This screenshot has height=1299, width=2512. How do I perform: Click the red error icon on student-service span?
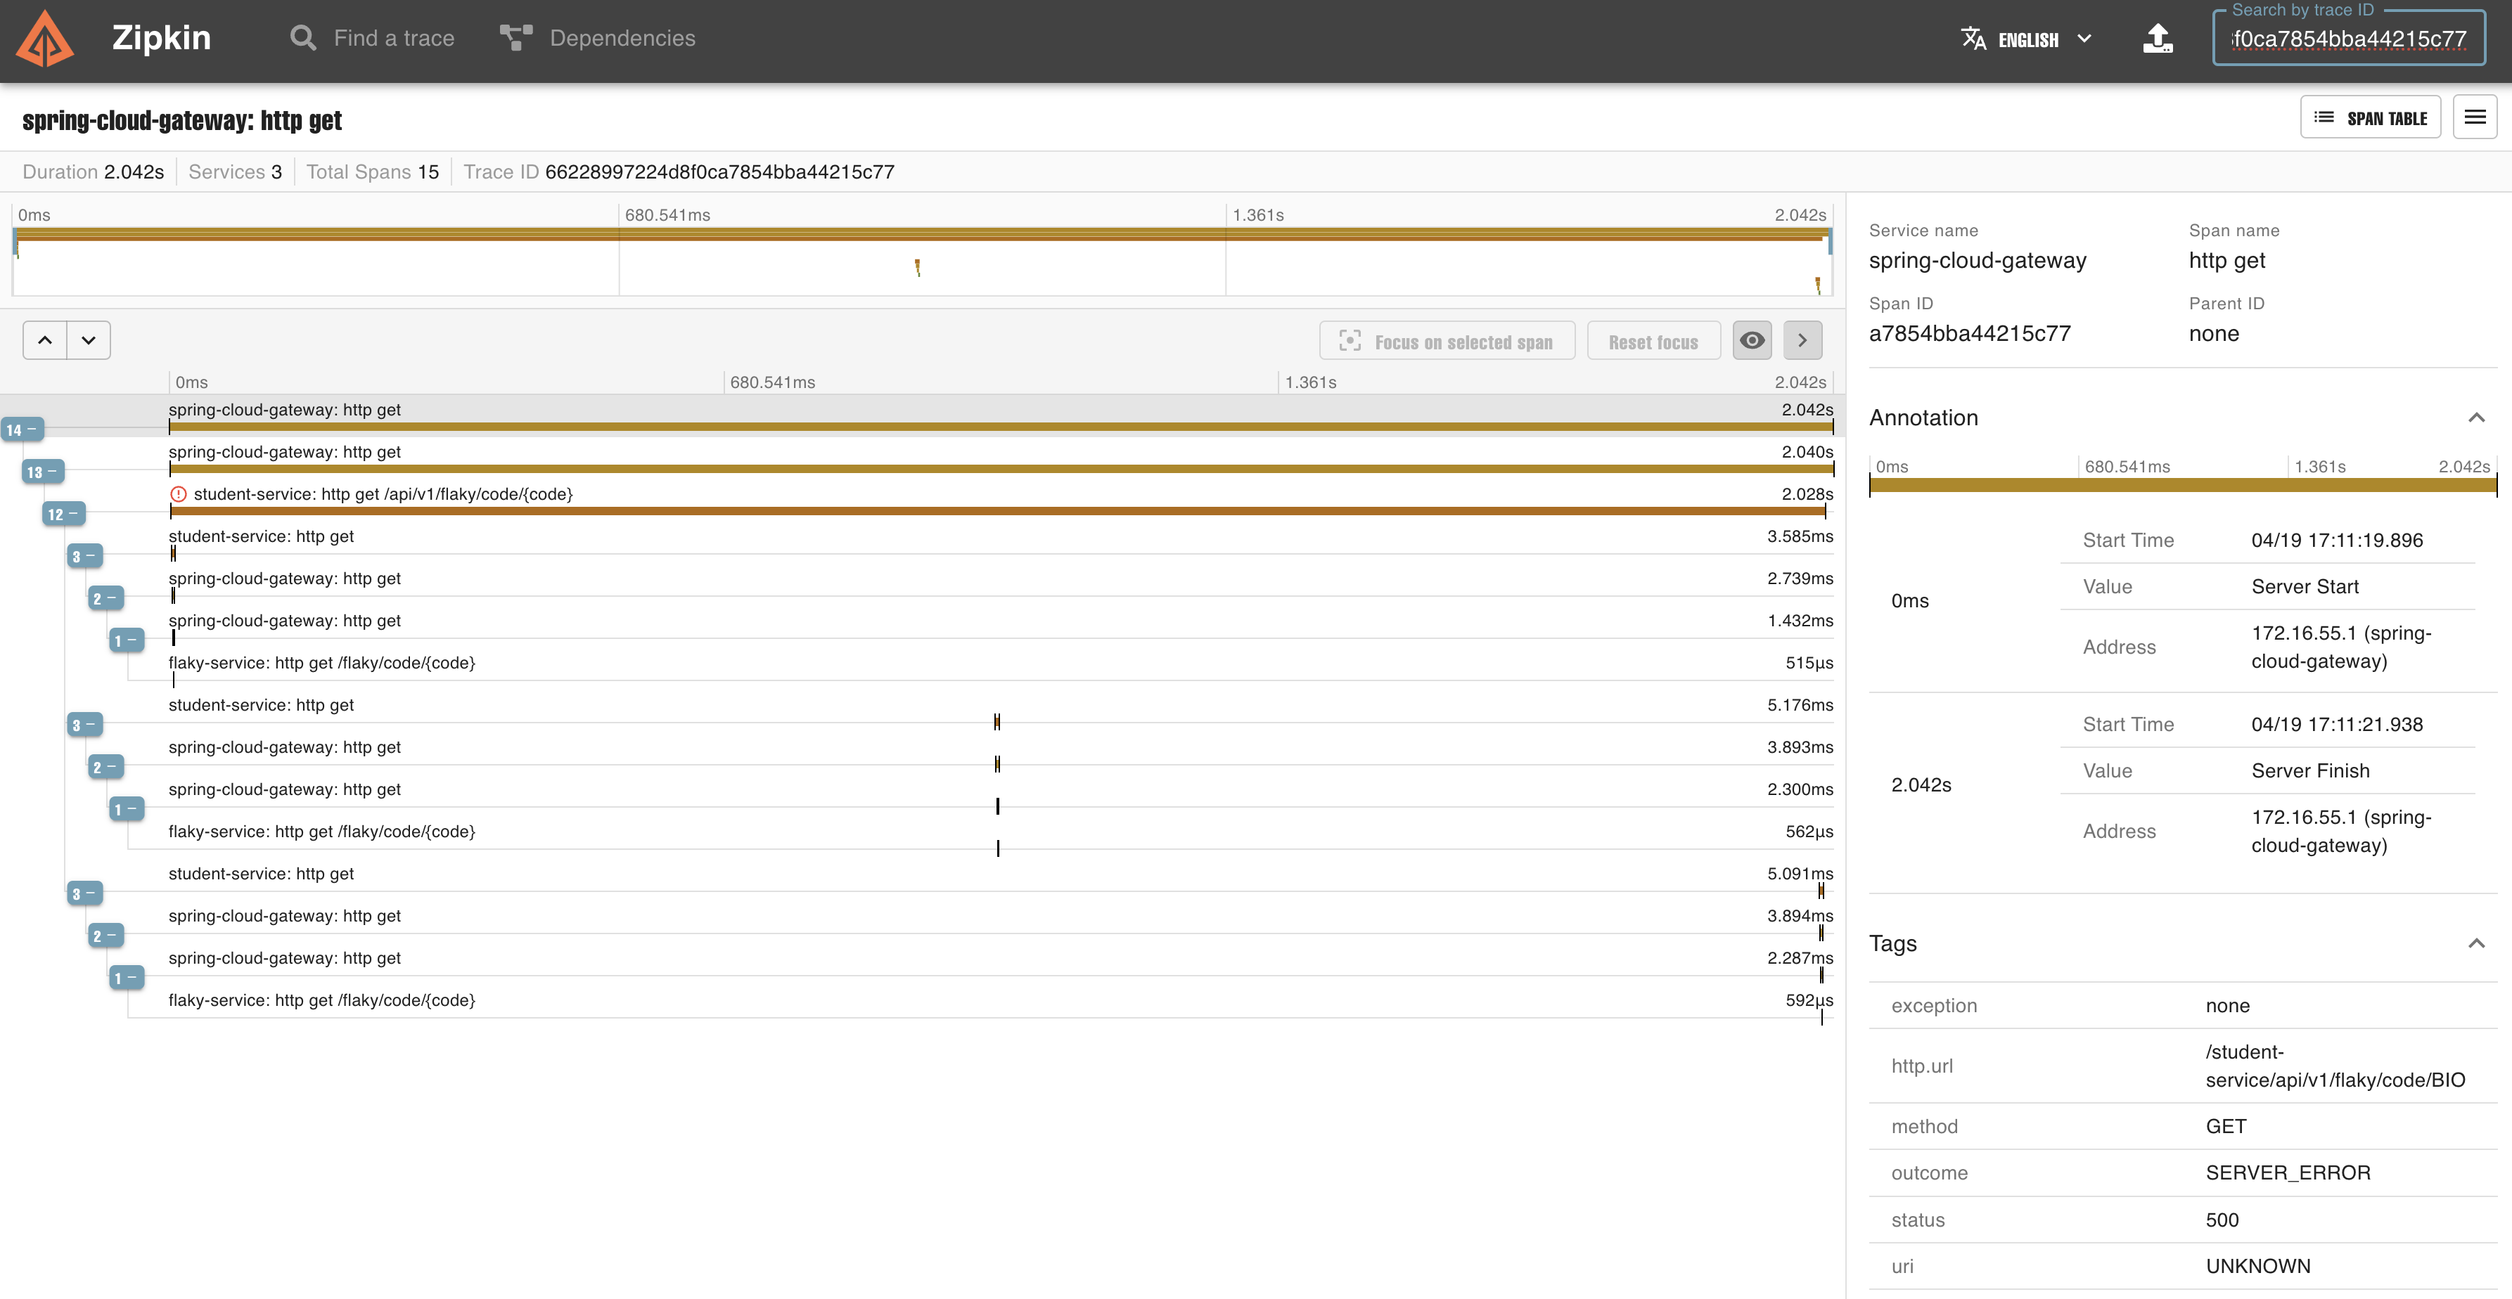point(179,494)
